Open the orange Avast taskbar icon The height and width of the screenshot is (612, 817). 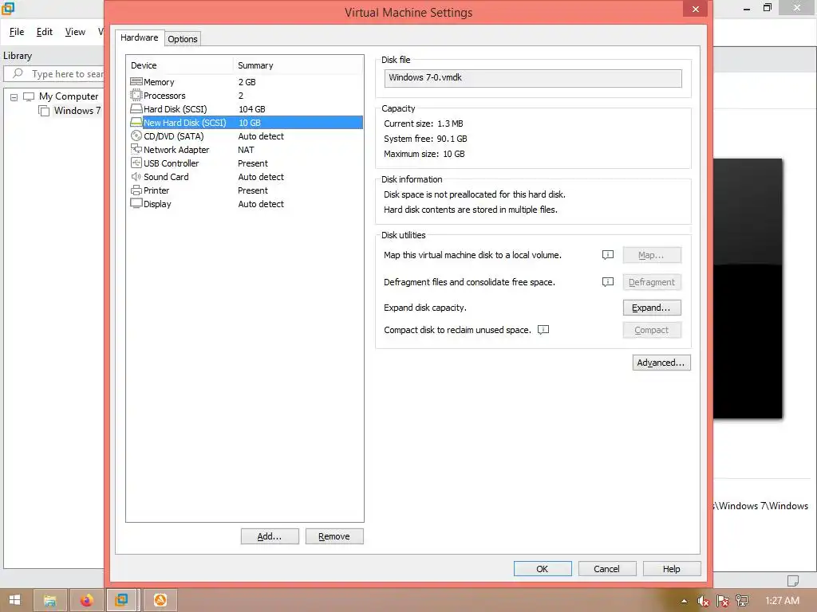[160, 600]
